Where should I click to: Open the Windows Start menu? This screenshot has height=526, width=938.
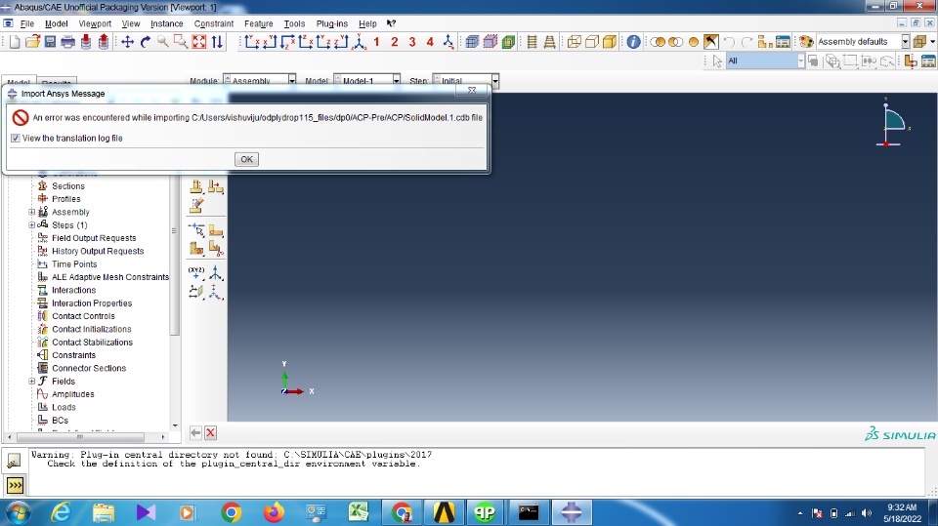click(18, 513)
